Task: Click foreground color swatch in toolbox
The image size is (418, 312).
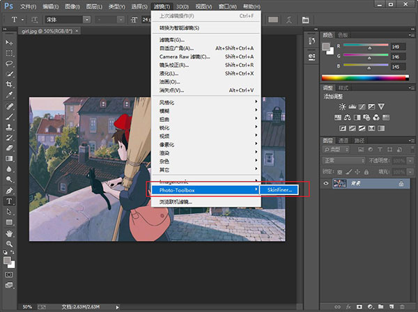Action: 8,260
